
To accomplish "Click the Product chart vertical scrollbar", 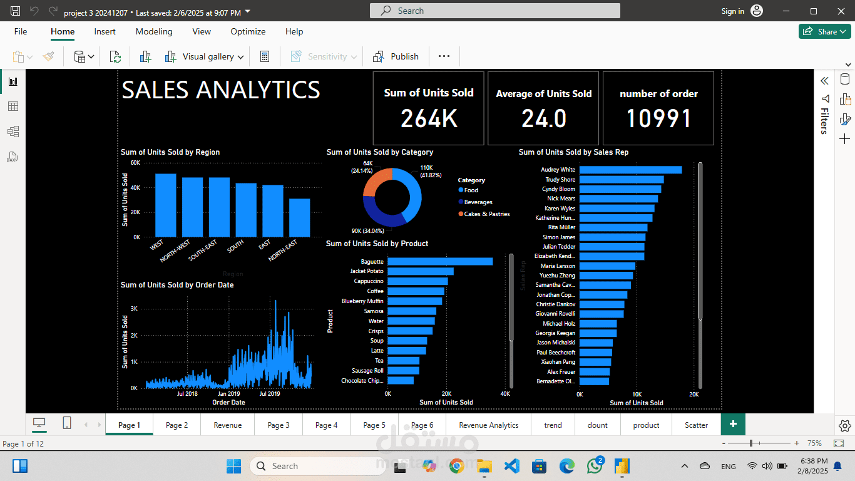I will (x=511, y=297).
